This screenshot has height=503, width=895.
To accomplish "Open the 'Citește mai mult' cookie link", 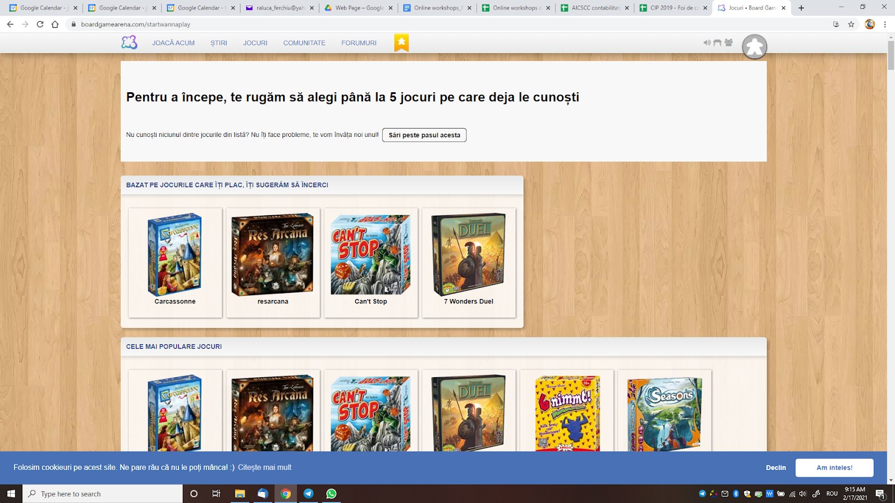I will tap(265, 467).
